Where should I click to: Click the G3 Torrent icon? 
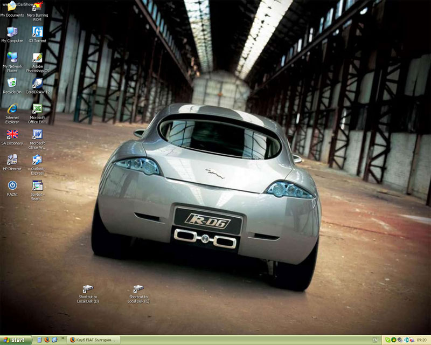(x=37, y=32)
